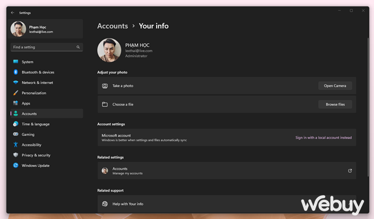
Task: Click the large profile photo in Your info
Action: click(x=109, y=50)
